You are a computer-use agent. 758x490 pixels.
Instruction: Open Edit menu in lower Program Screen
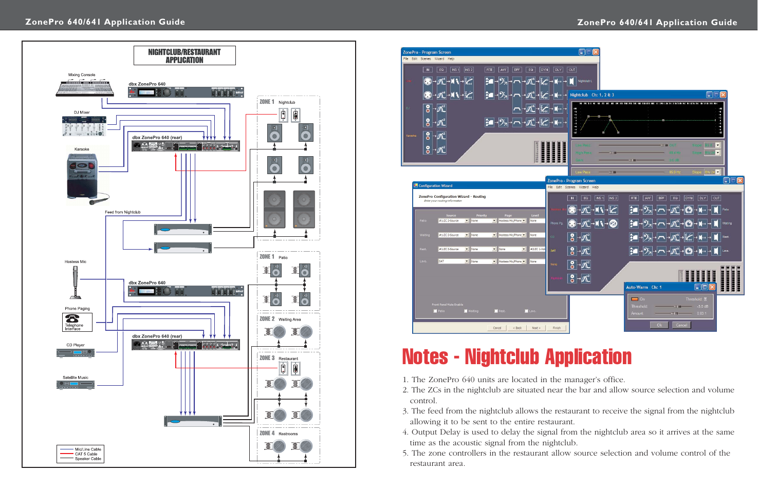pyautogui.click(x=559, y=187)
